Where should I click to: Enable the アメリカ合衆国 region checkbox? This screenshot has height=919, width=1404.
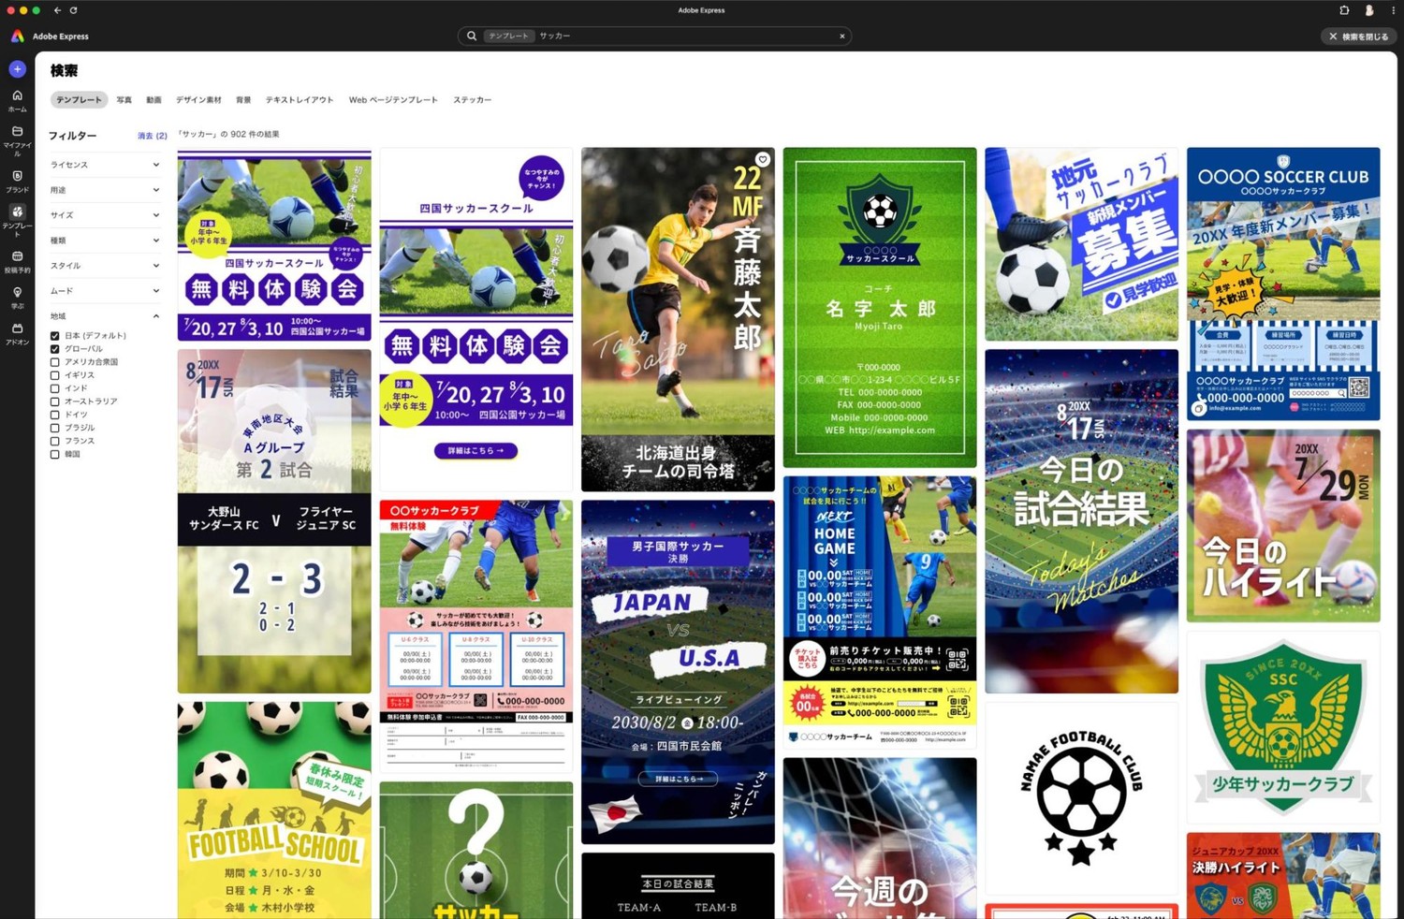(x=55, y=362)
